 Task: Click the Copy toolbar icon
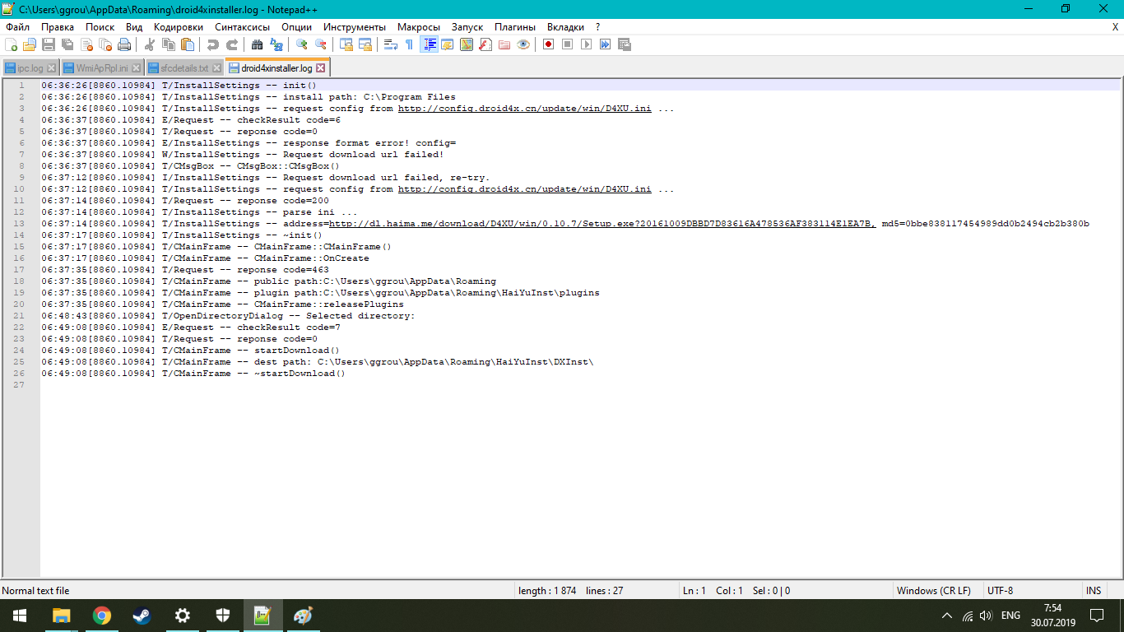click(168, 44)
